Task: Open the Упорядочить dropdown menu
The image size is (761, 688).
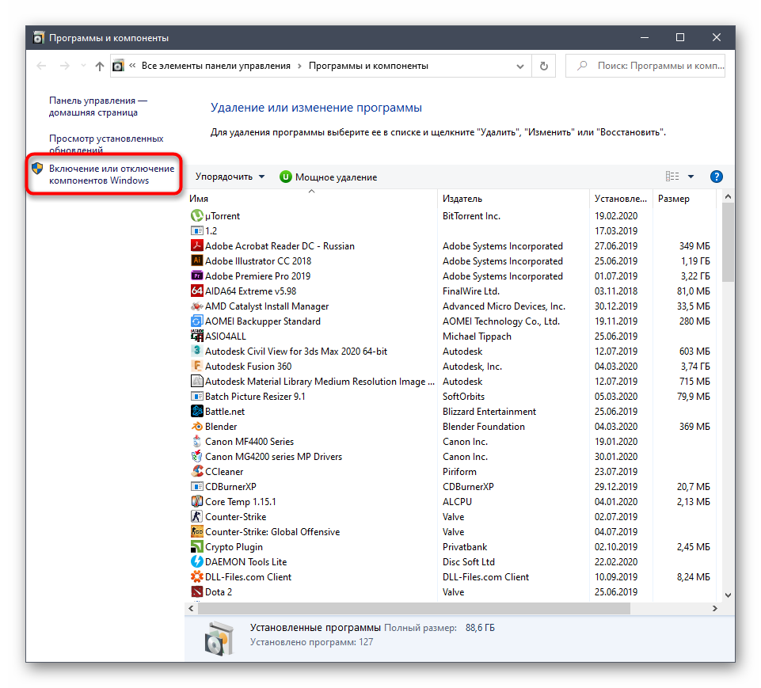Action: click(x=230, y=177)
